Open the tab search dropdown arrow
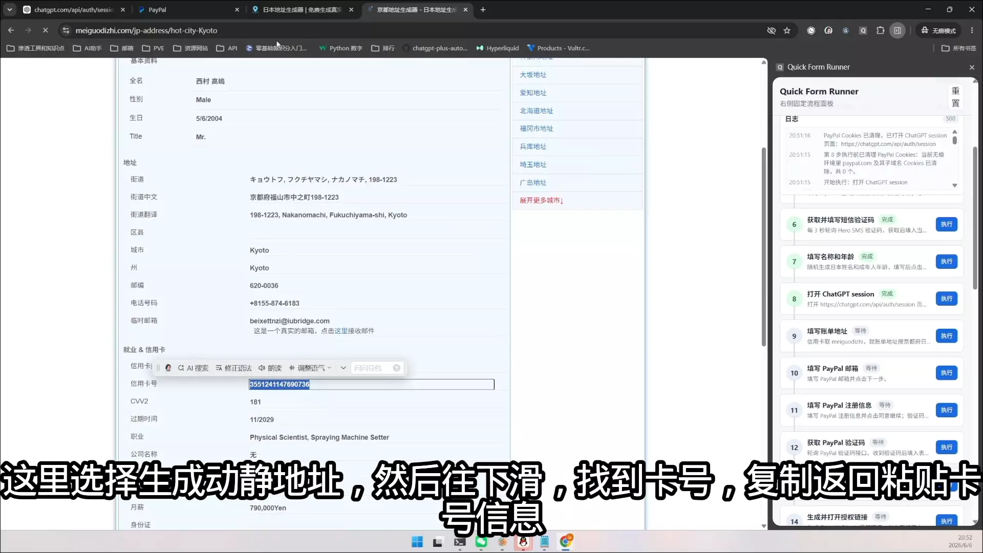The height and width of the screenshot is (553, 983). pyautogui.click(x=10, y=10)
